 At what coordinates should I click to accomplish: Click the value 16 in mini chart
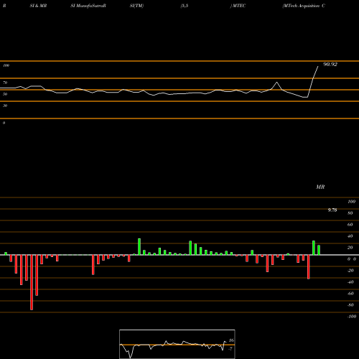[231, 340]
